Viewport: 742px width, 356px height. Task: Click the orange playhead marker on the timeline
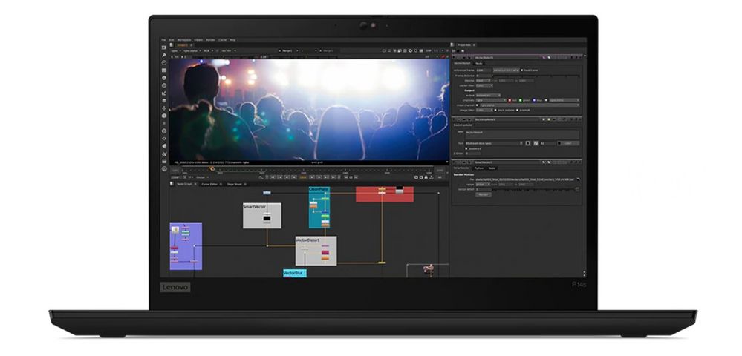click(x=212, y=168)
